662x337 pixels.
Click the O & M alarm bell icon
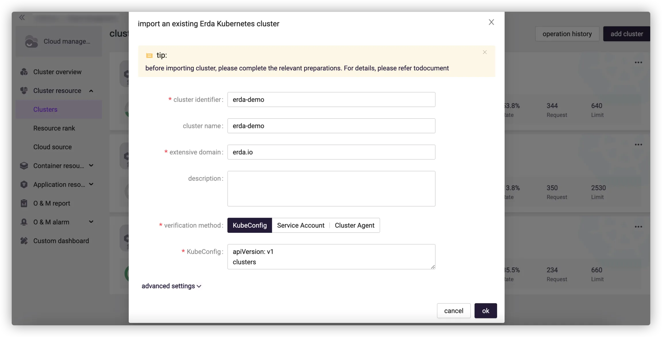[24, 222]
